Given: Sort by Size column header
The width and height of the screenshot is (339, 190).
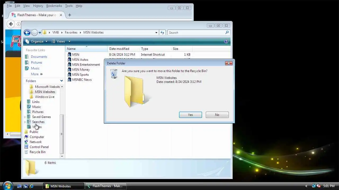Looking at the screenshot, I should point(182,49).
